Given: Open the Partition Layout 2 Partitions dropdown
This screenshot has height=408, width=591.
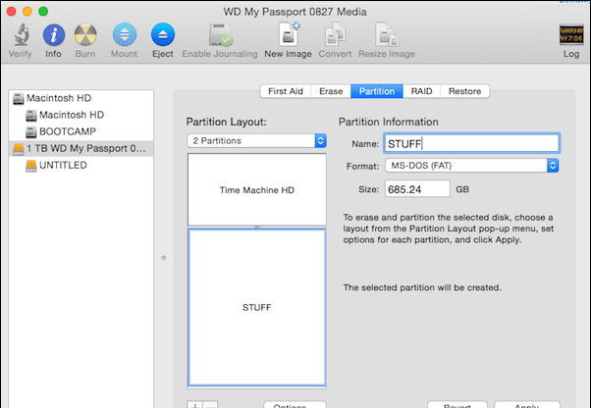Looking at the screenshot, I should click(x=256, y=141).
